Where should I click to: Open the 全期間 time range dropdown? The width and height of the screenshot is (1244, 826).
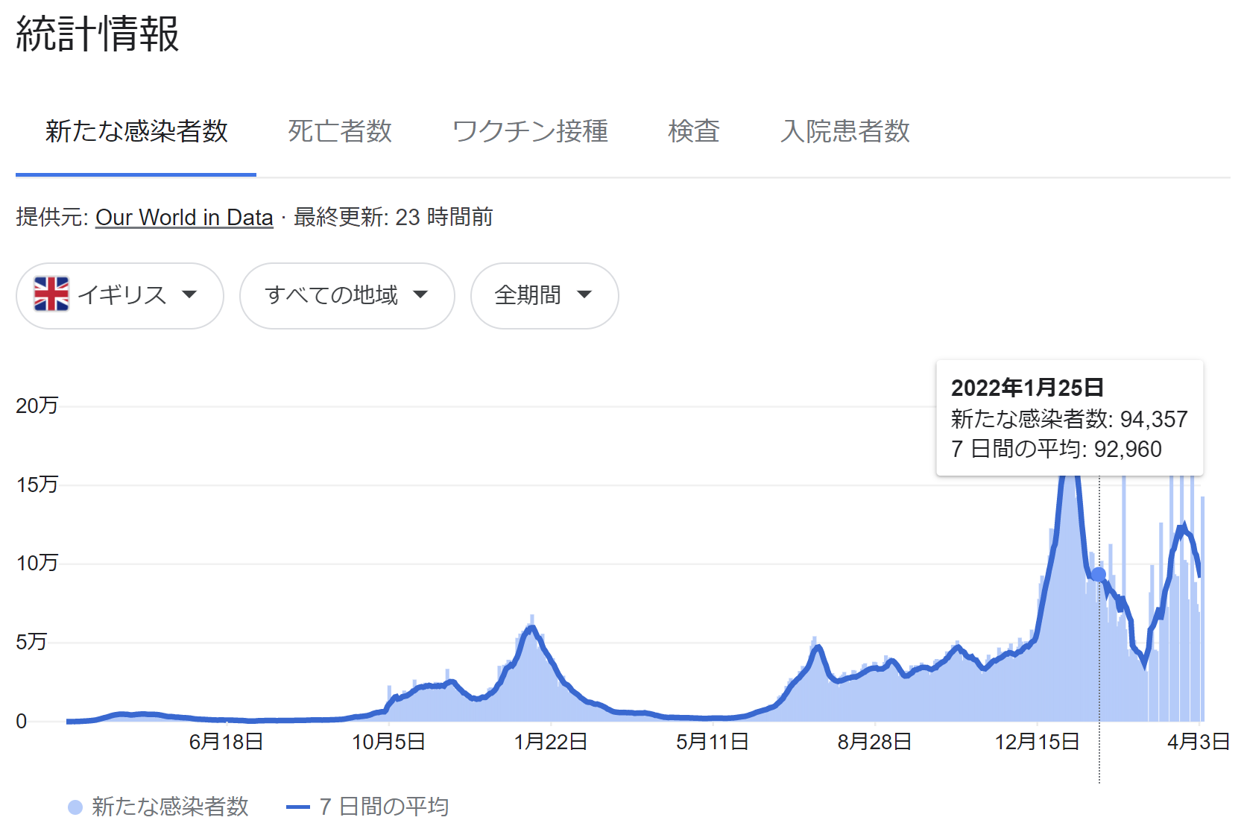tap(544, 296)
